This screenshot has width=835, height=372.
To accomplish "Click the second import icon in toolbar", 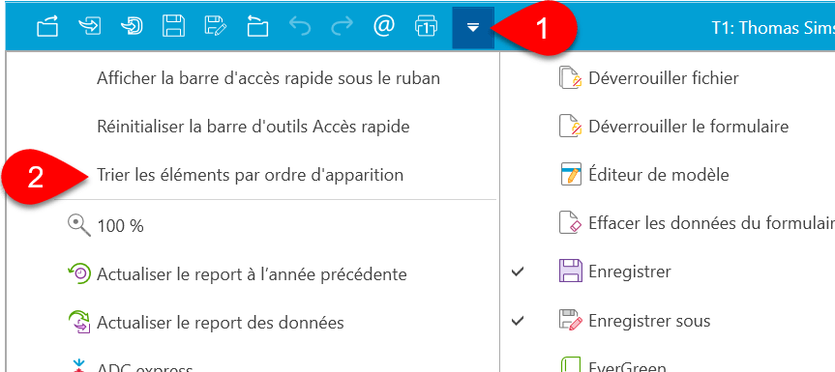I will (x=132, y=26).
